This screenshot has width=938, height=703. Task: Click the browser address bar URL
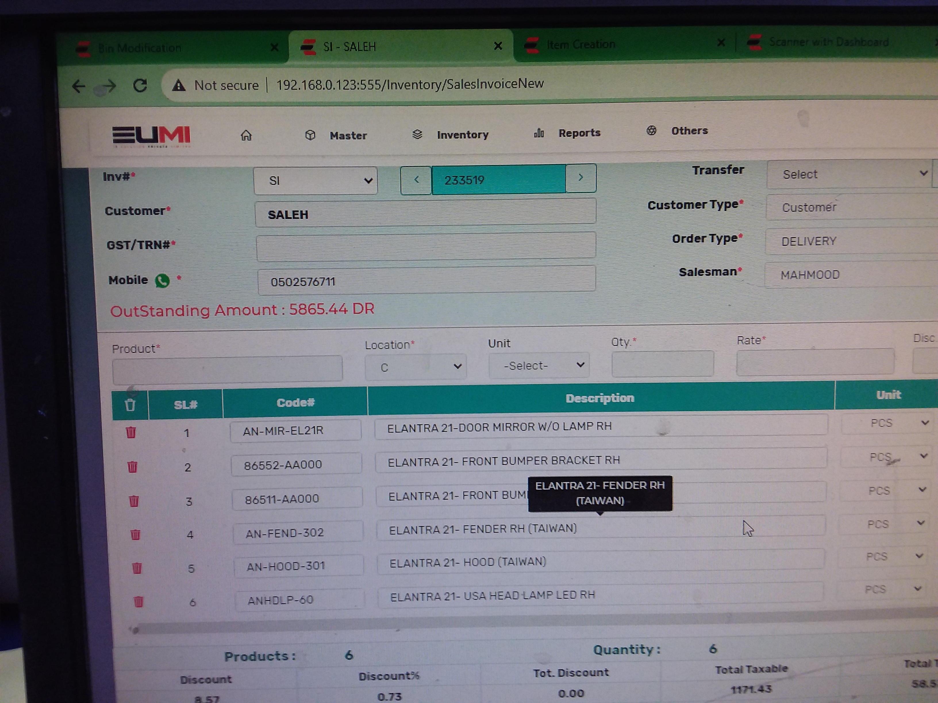pyautogui.click(x=410, y=84)
